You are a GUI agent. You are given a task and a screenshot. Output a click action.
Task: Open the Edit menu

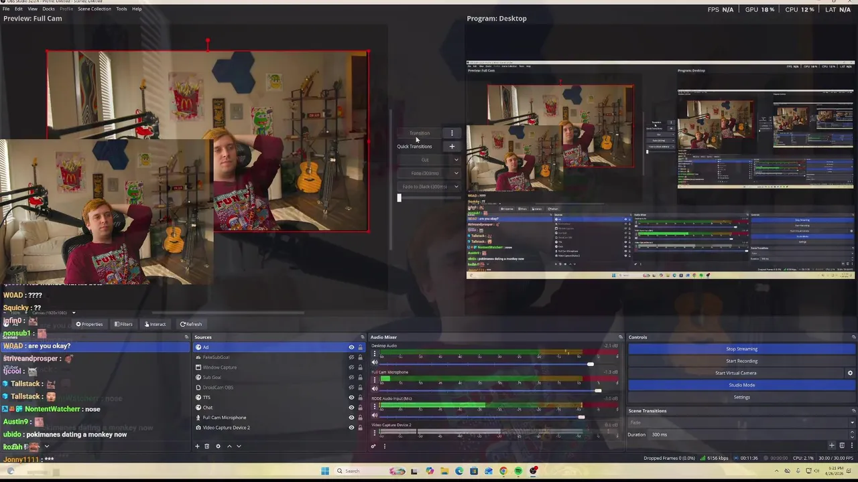click(x=18, y=9)
